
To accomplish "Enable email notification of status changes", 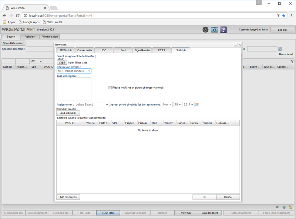I will 110,88.
